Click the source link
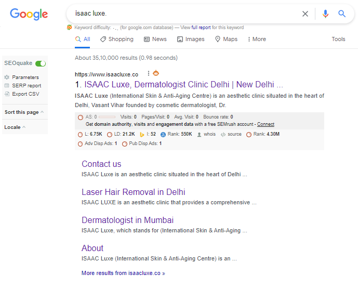 [234, 134]
